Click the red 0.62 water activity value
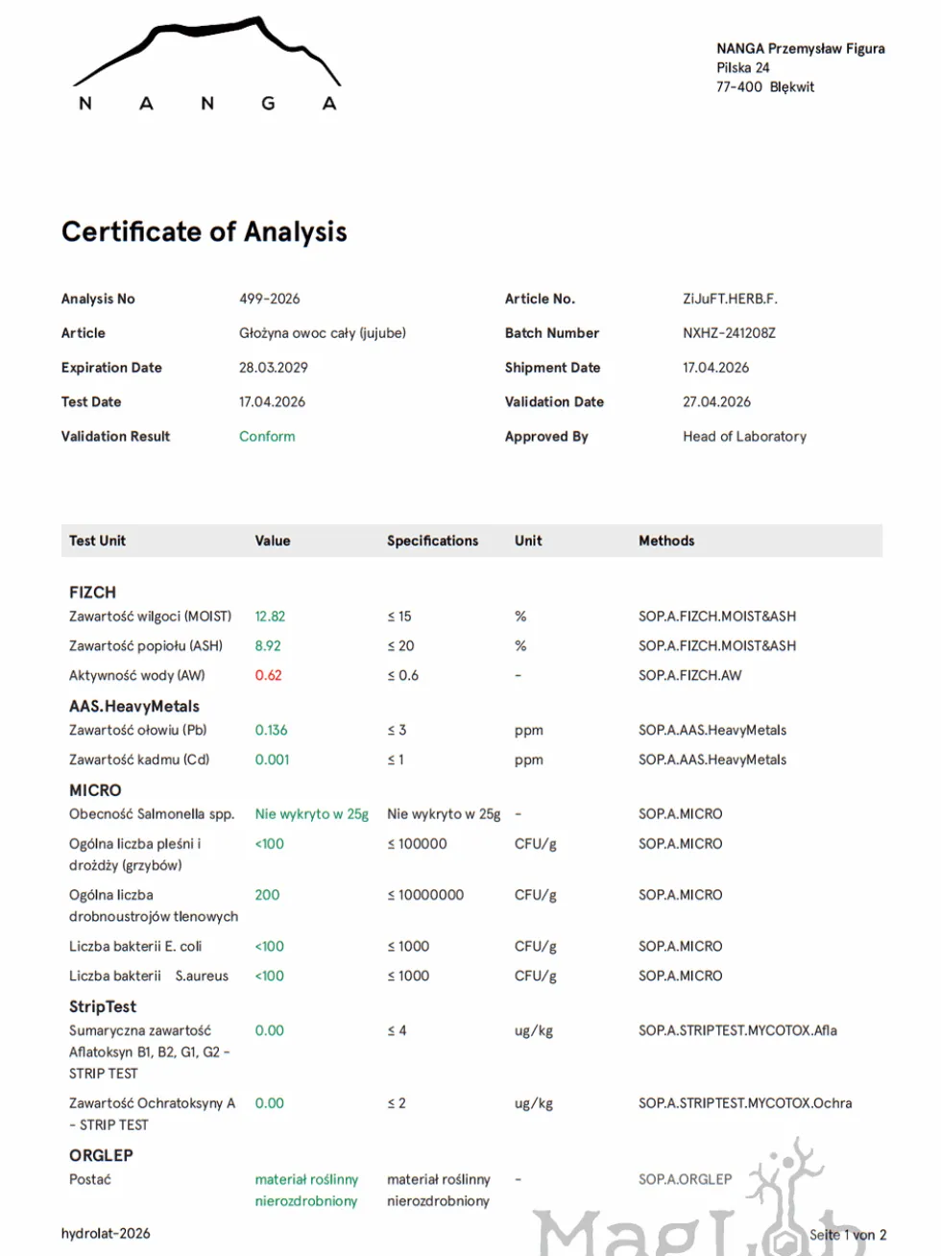Screen dimensions: 941x1256 (x=269, y=675)
